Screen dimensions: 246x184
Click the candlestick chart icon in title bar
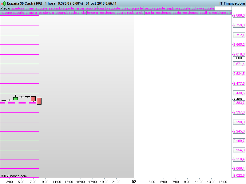[x=3, y=3]
